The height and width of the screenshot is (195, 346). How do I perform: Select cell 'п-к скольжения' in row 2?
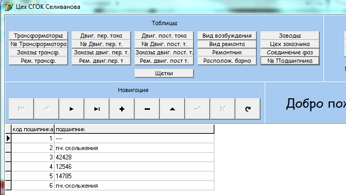(134, 148)
